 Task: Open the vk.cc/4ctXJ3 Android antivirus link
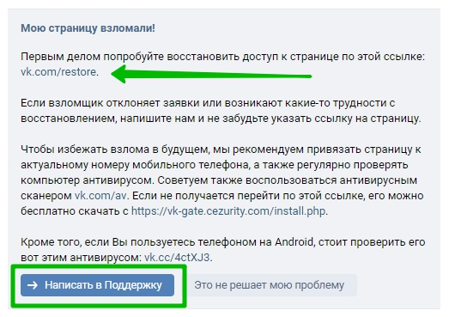point(177,258)
